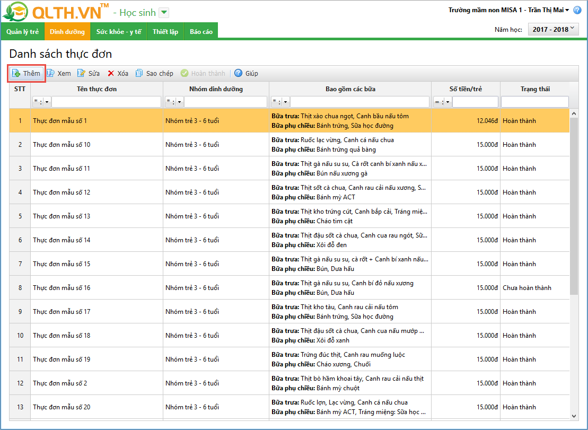Click the Thêm (Add) toolbar icon

pyautogui.click(x=16, y=73)
